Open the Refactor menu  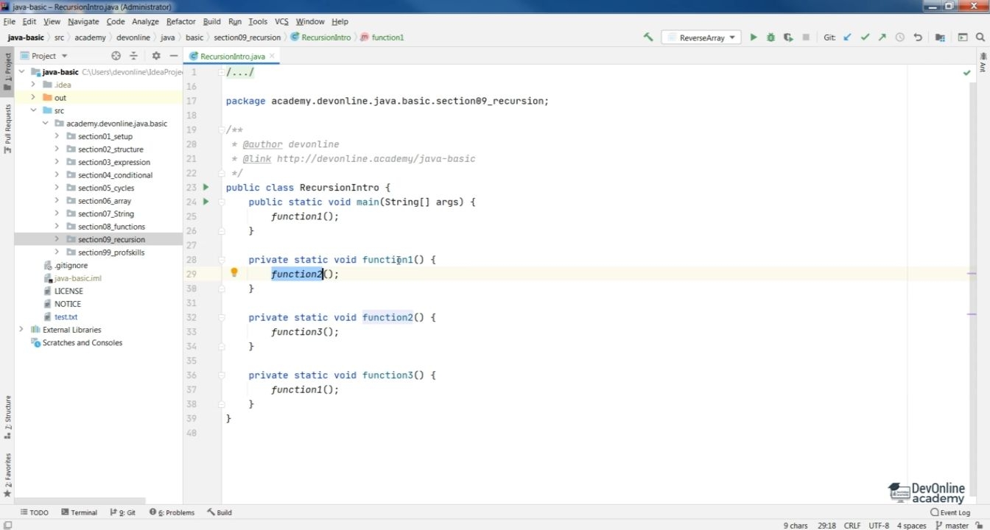(x=181, y=21)
